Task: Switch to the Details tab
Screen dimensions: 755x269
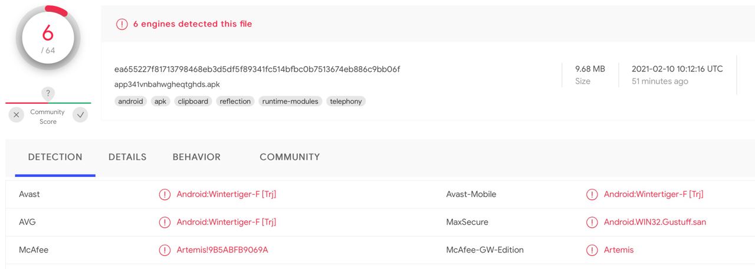Action: click(127, 157)
